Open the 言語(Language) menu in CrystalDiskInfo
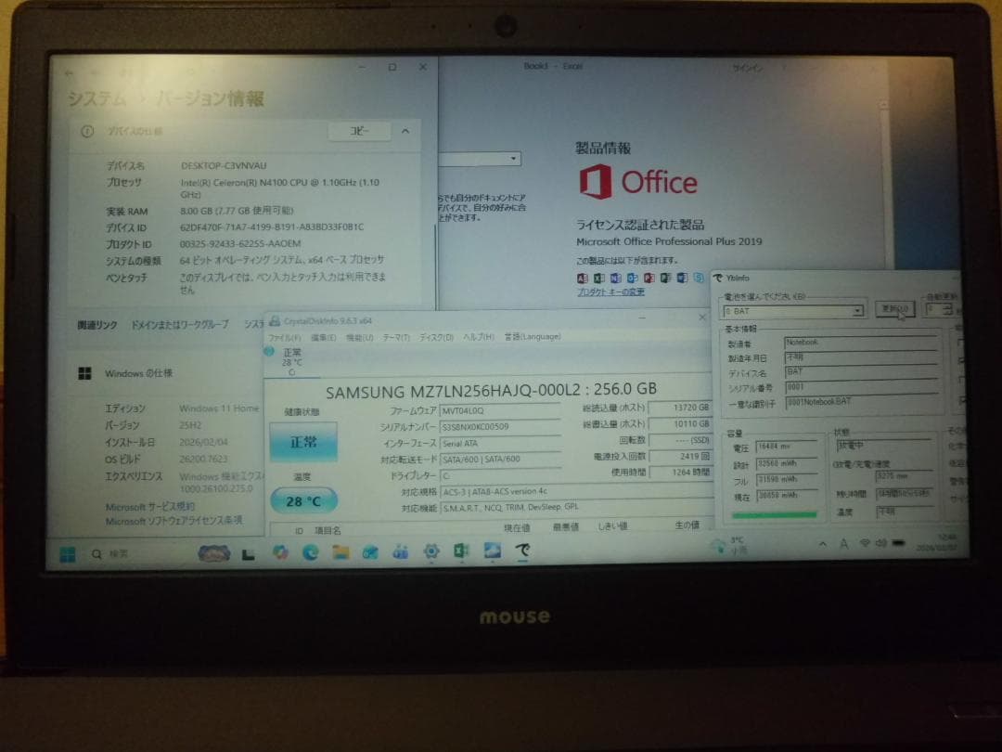This screenshot has width=1002, height=752. [535, 337]
